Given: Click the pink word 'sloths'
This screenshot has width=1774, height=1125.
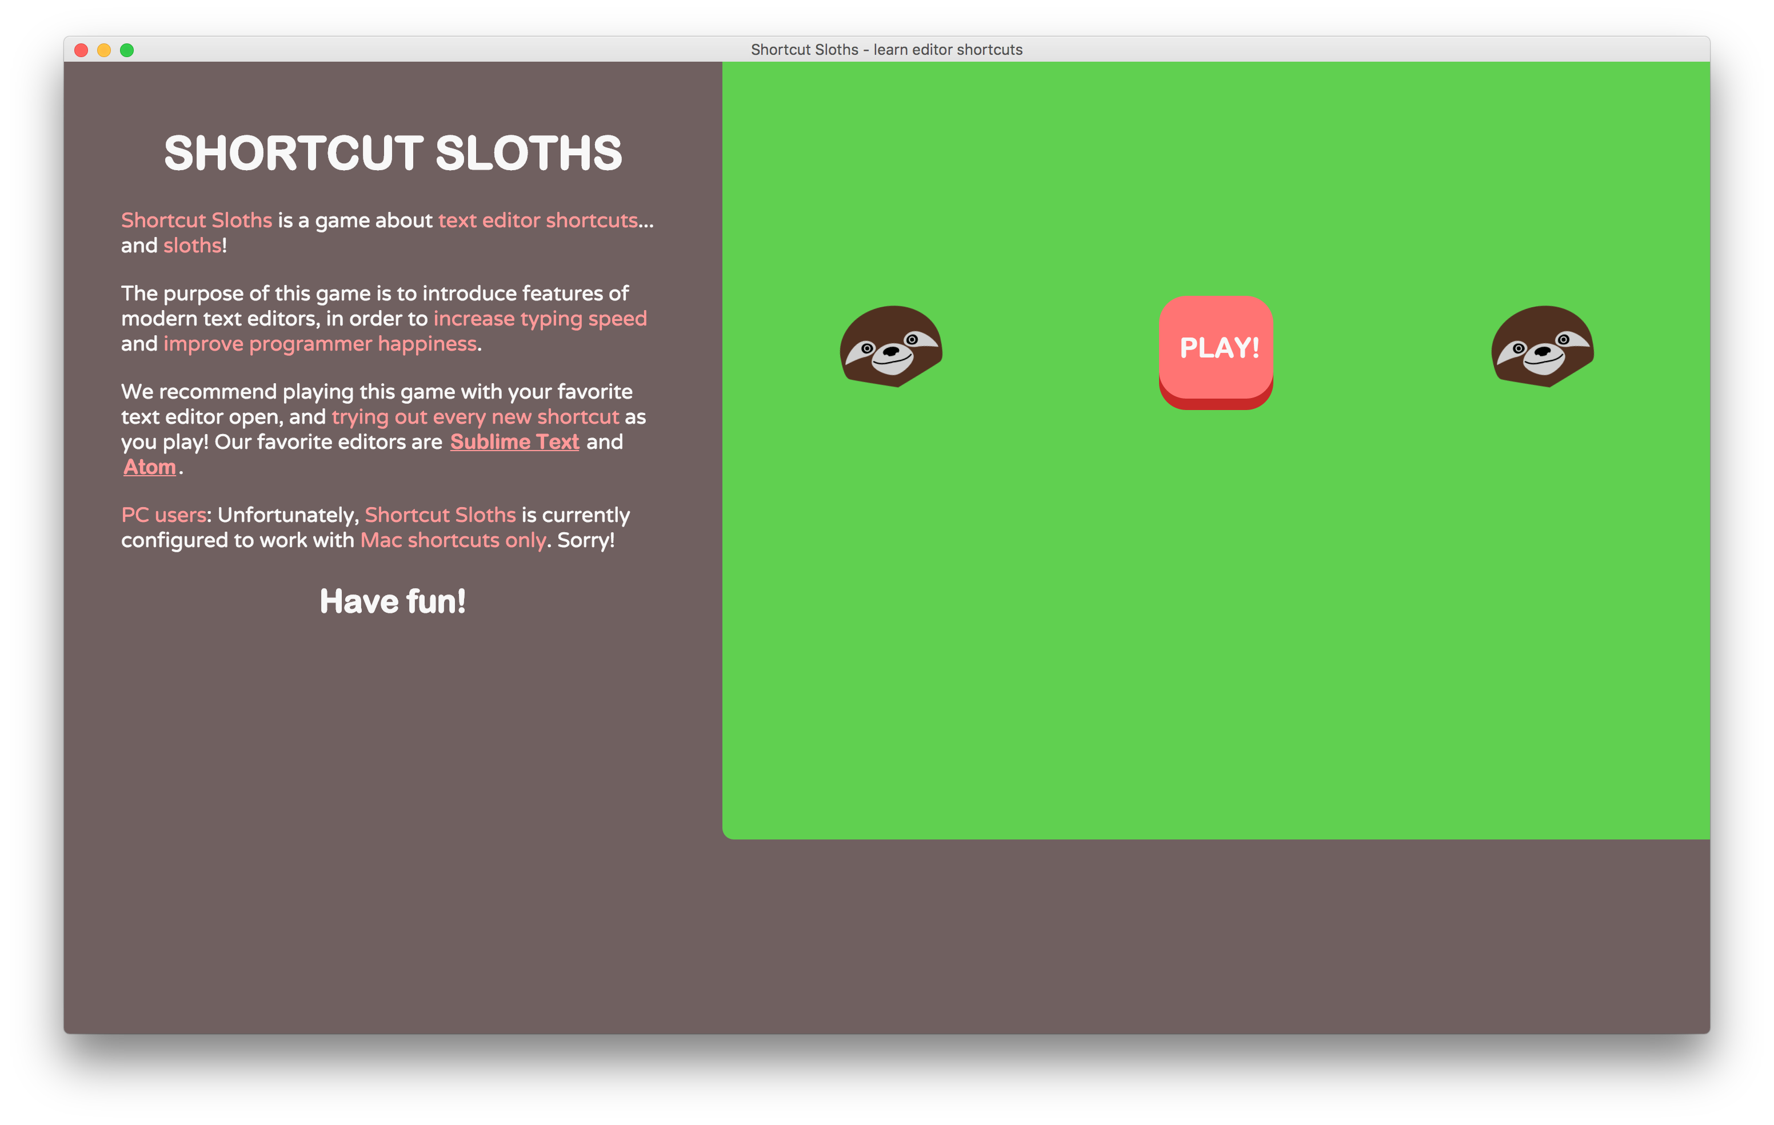Looking at the screenshot, I should (x=191, y=246).
